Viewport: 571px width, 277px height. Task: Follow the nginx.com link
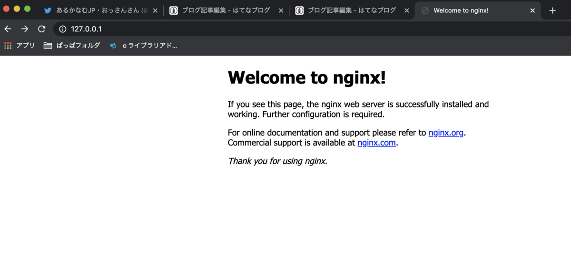click(x=376, y=143)
